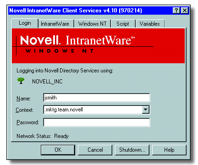
Task: Select the Login tab
Action: coord(25,23)
